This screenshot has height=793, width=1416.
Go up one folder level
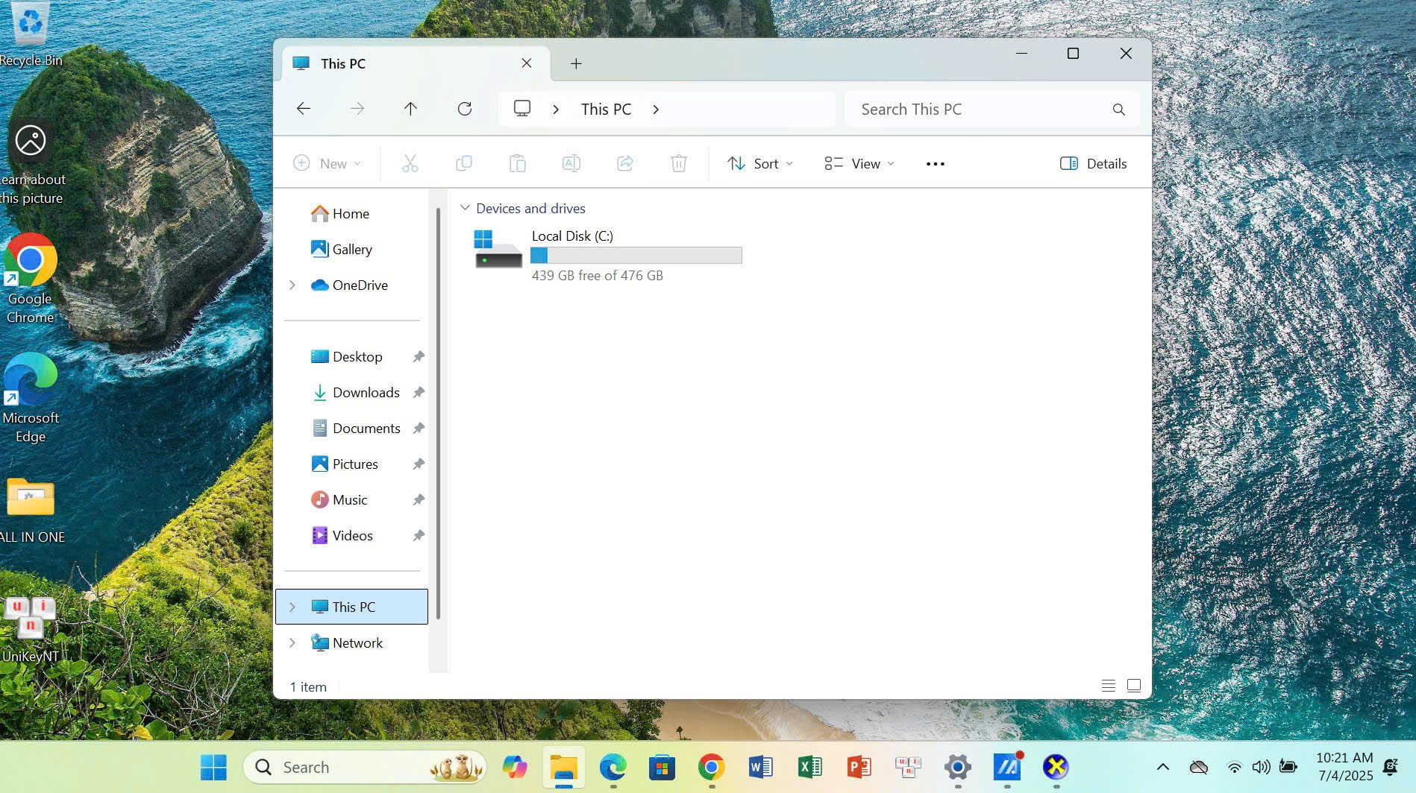point(410,109)
